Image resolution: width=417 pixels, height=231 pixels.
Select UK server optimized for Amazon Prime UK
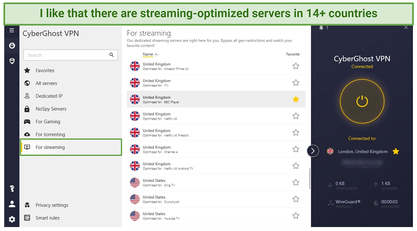tap(216, 66)
